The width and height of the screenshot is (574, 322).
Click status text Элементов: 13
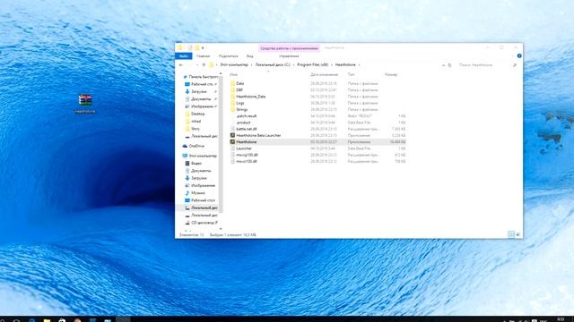point(191,234)
